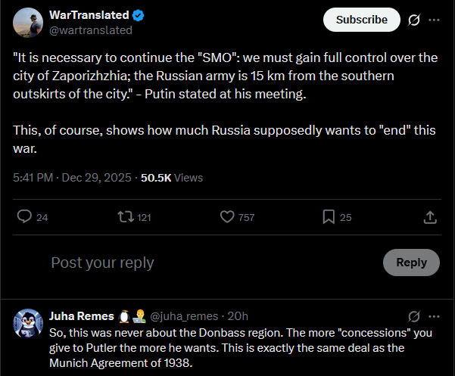Screen dimensions: 455x376
Task: Open WarTranslated's profile picture
Action: (28, 23)
